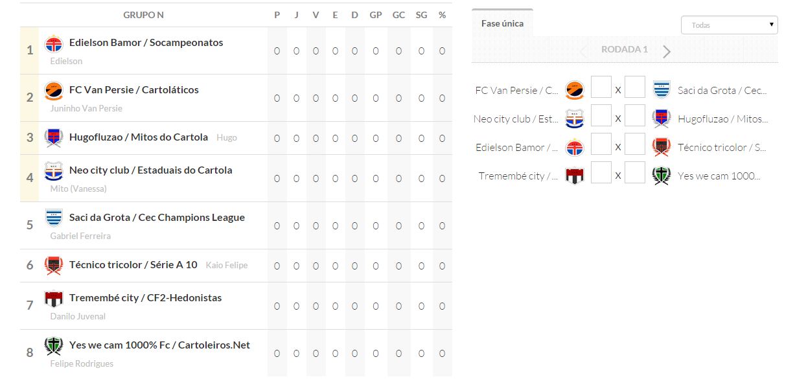This screenshot has height=390, width=795.
Task: Click FC Van Persie crest in standings
Action: tap(54, 91)
